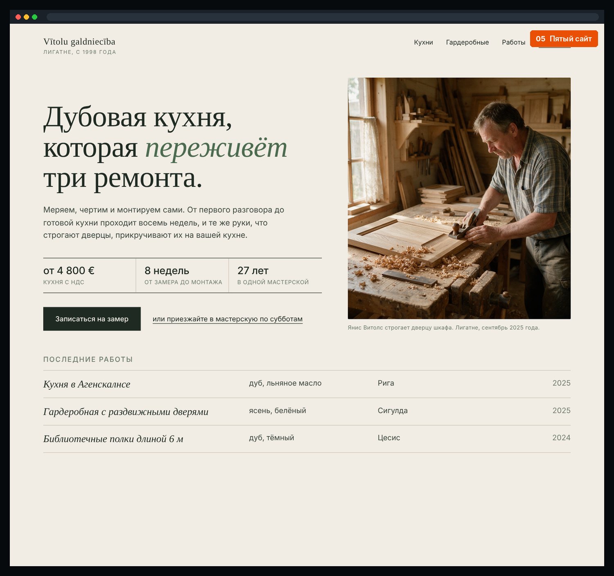Click the 'ясень, белёный' material cell
The height and width of the screenshot is (576, 614).
[x=278, y=411]
